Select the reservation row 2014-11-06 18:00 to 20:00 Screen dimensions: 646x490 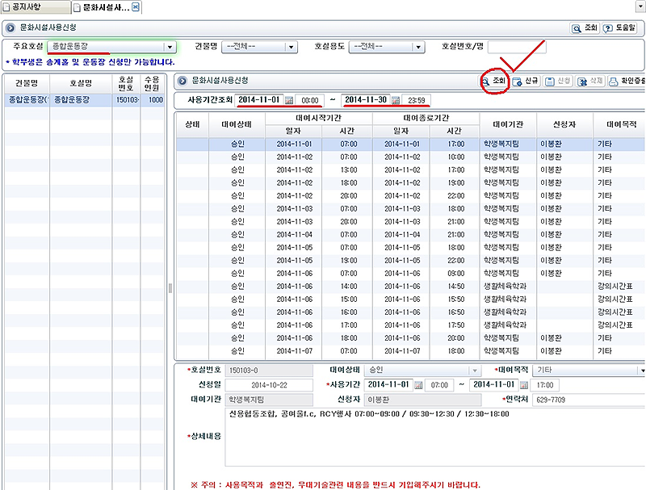(x=411, y=338)
